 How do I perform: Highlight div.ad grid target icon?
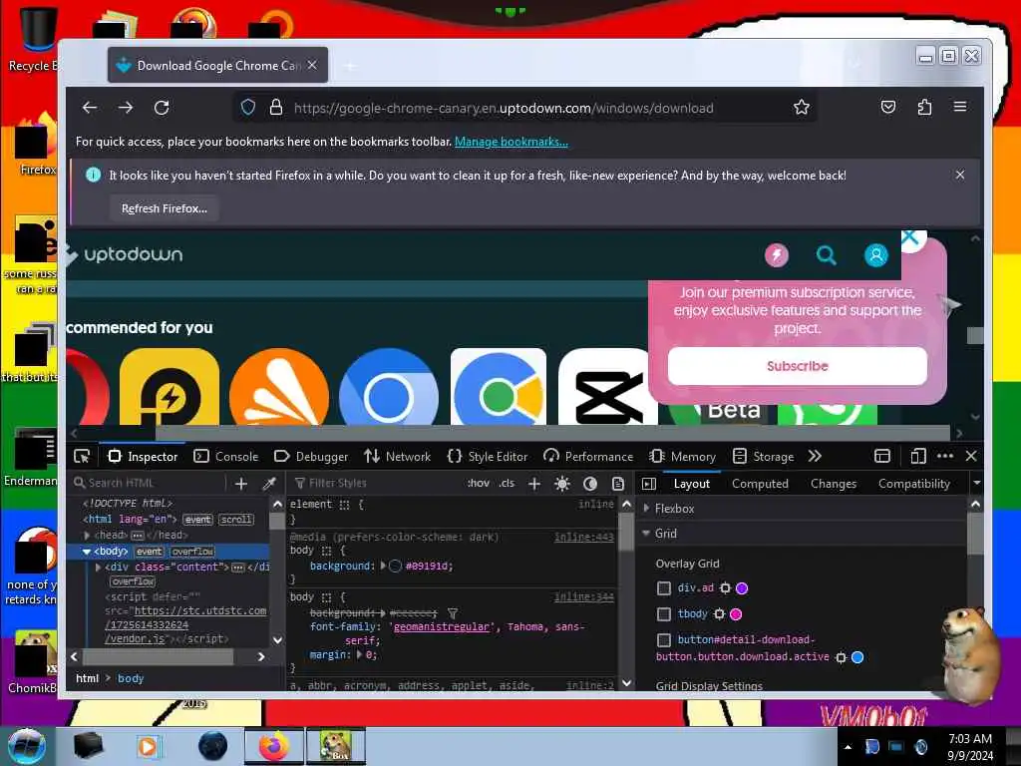(x=725, y=588)
